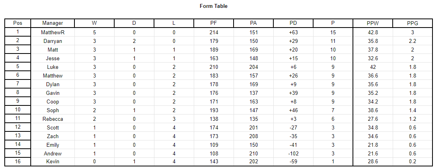
Task: Select the PD column header
Action: pyautogui.click(x=293, y=23)
